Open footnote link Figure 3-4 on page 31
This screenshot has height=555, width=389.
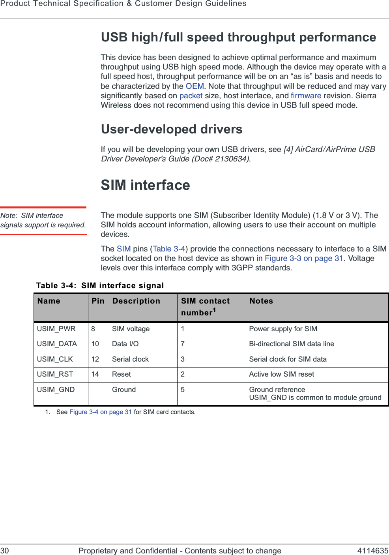click(101, 412)
